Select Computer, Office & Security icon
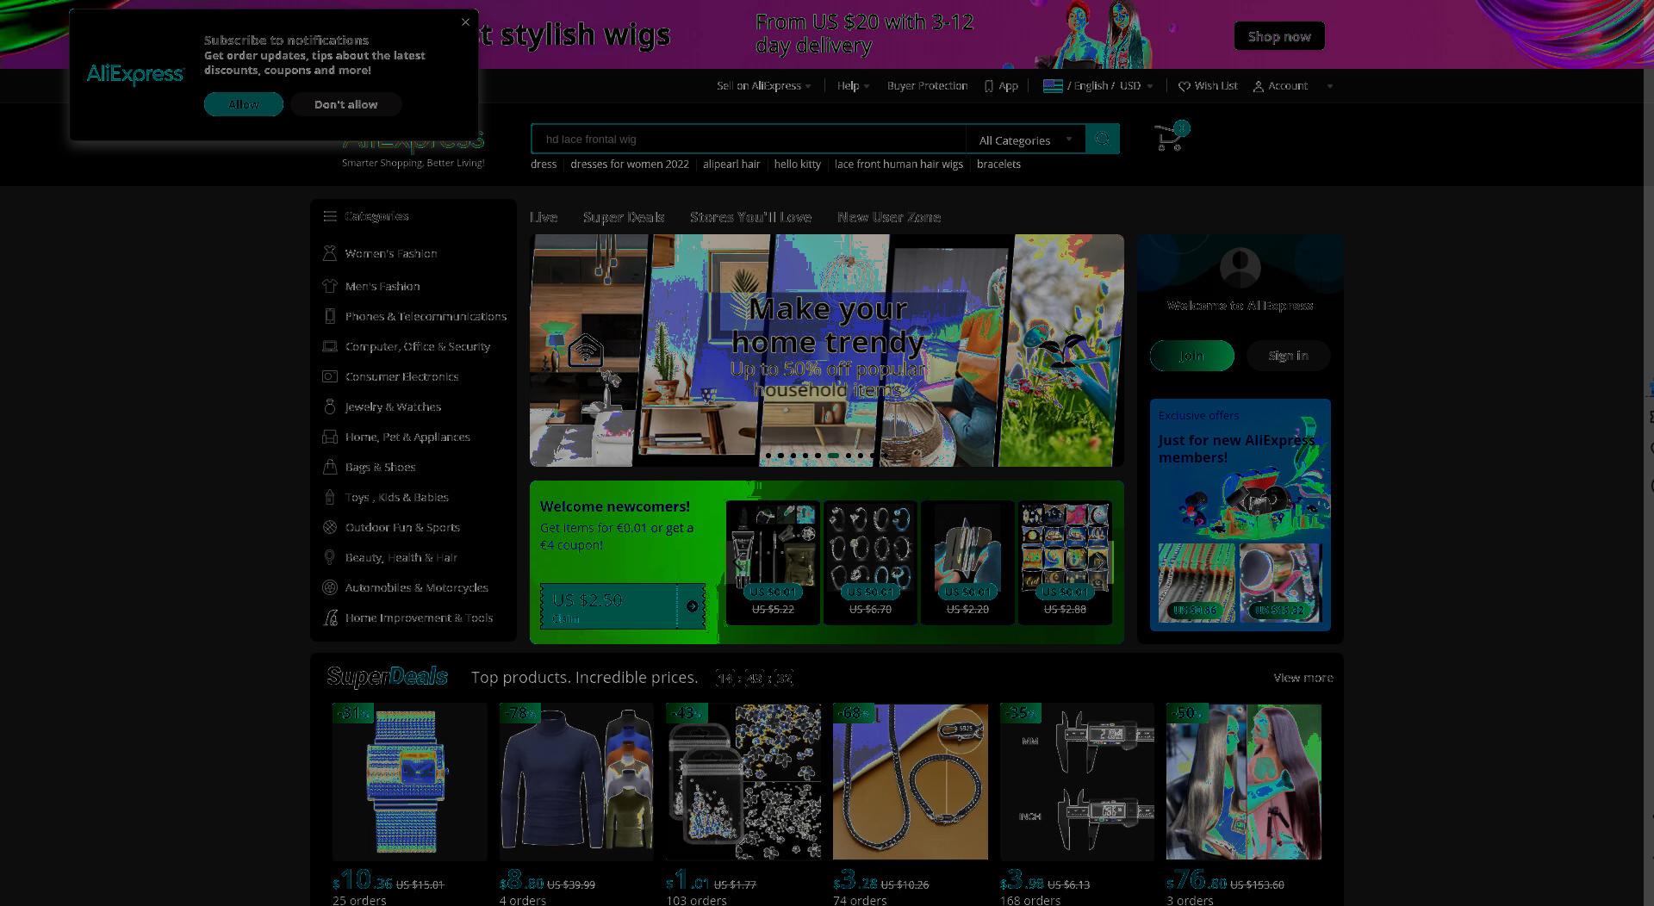This screenshot has width=1654, height=906. pos(329,346)
